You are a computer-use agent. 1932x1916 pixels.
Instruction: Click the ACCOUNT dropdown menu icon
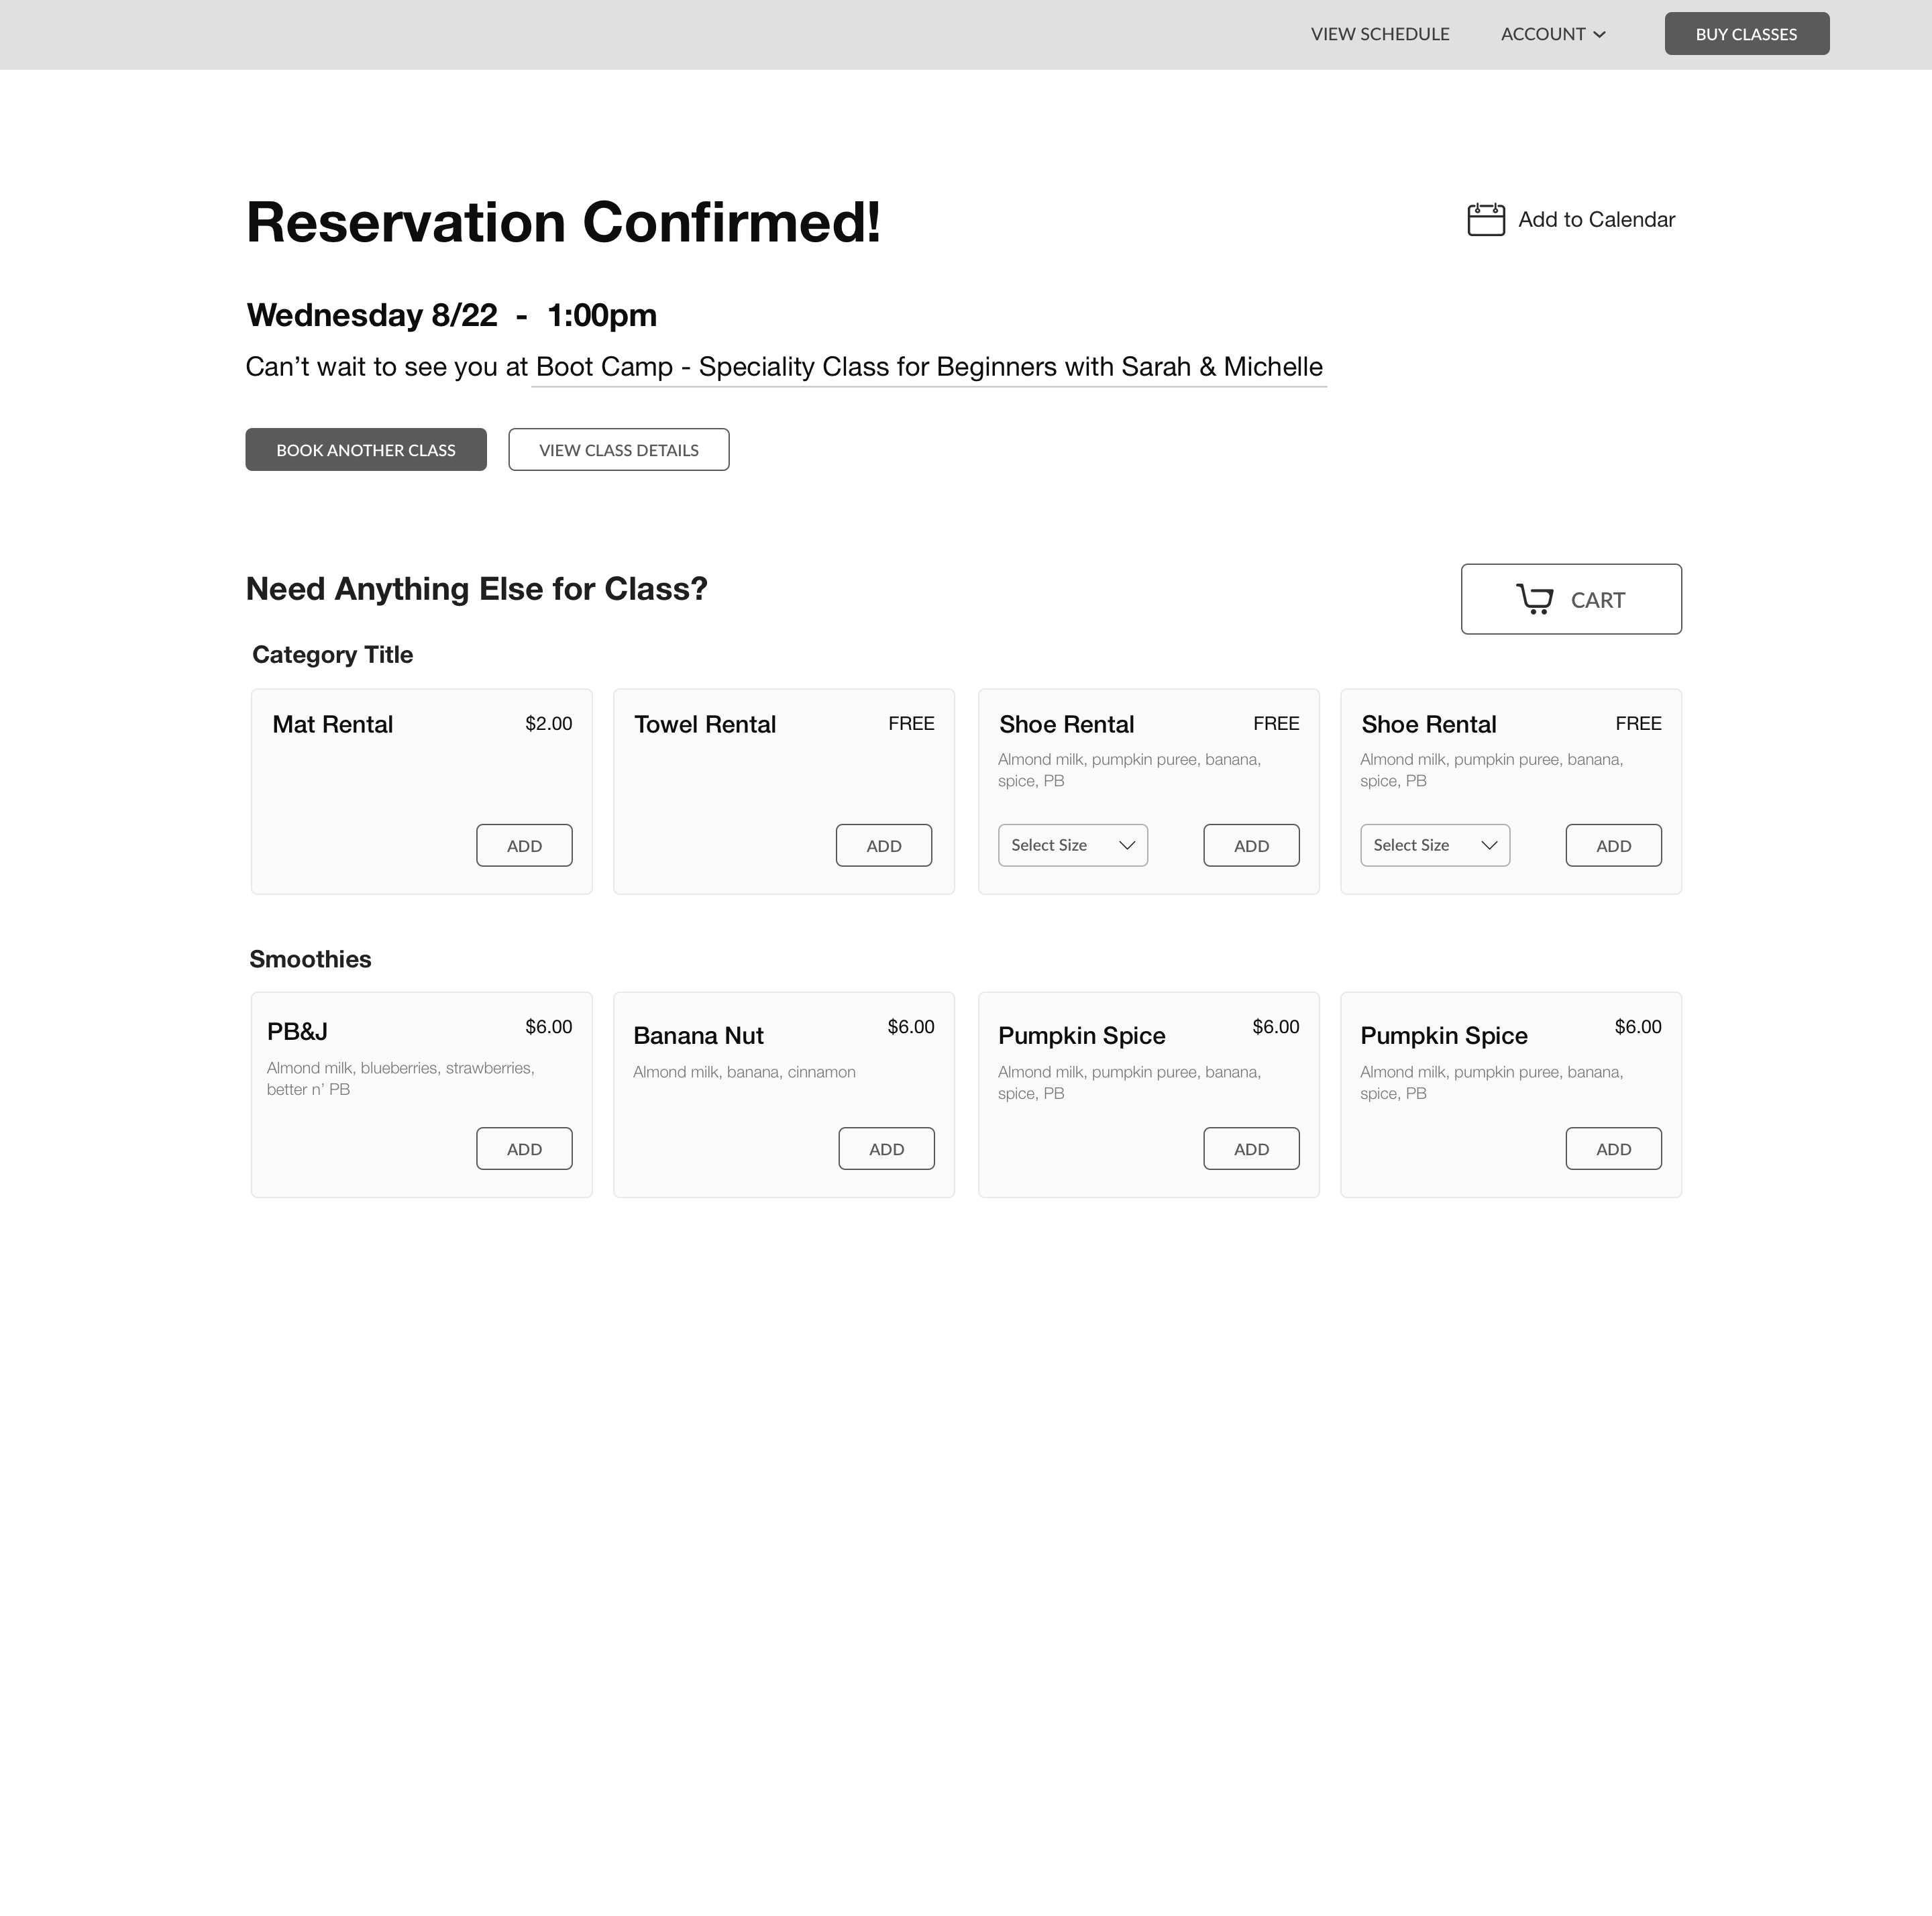1597,34
